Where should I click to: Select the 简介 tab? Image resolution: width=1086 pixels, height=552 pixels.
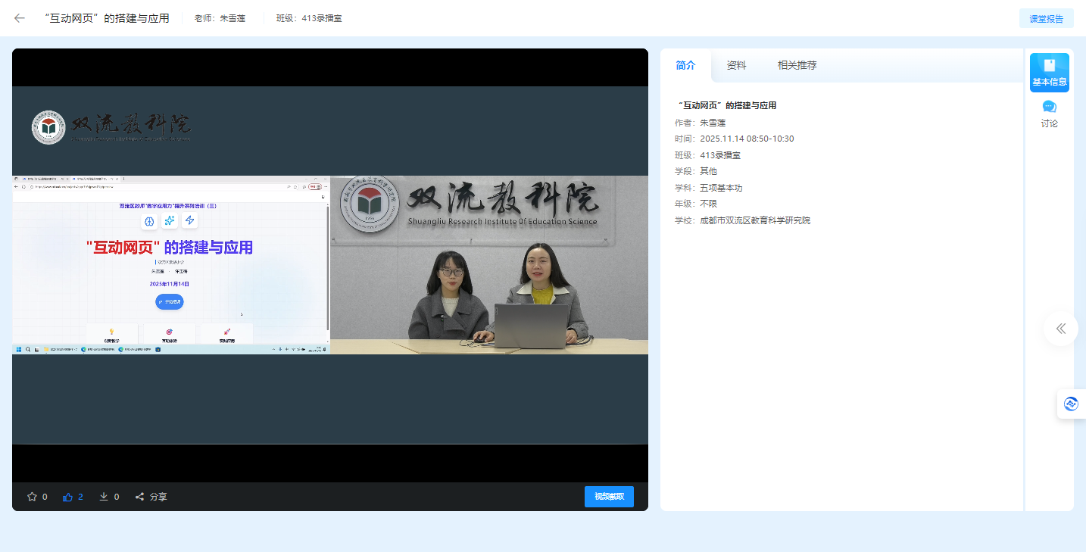pos(686,65)
